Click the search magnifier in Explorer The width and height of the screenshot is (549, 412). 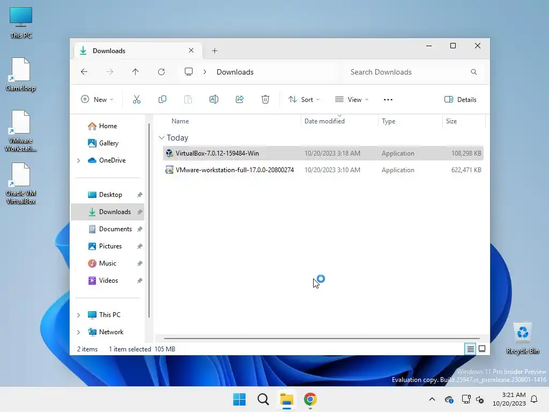[474, 72]
